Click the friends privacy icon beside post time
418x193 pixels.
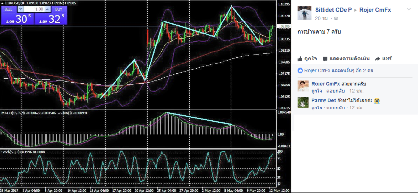pyautogui.click(x=336, y=18)
